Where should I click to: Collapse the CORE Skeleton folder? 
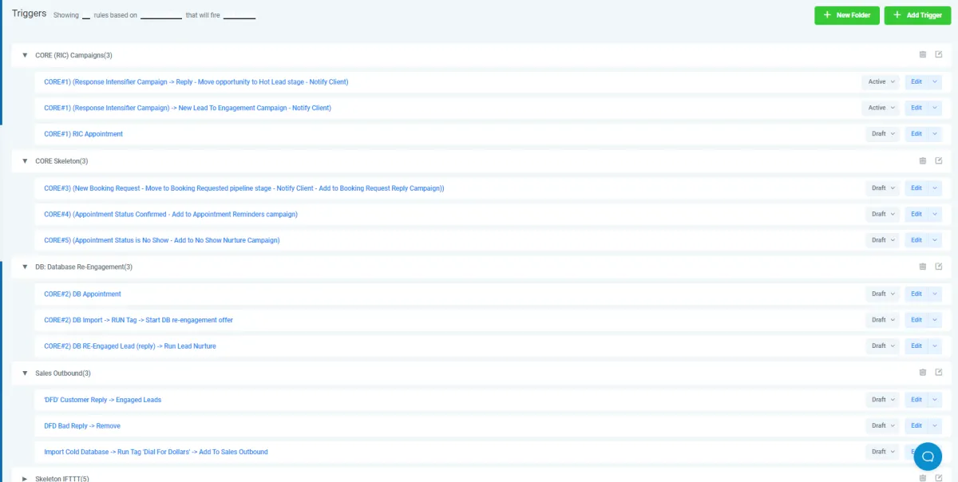coord(25,161)
